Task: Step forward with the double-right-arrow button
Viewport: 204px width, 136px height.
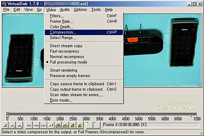Action: point(44,125)
